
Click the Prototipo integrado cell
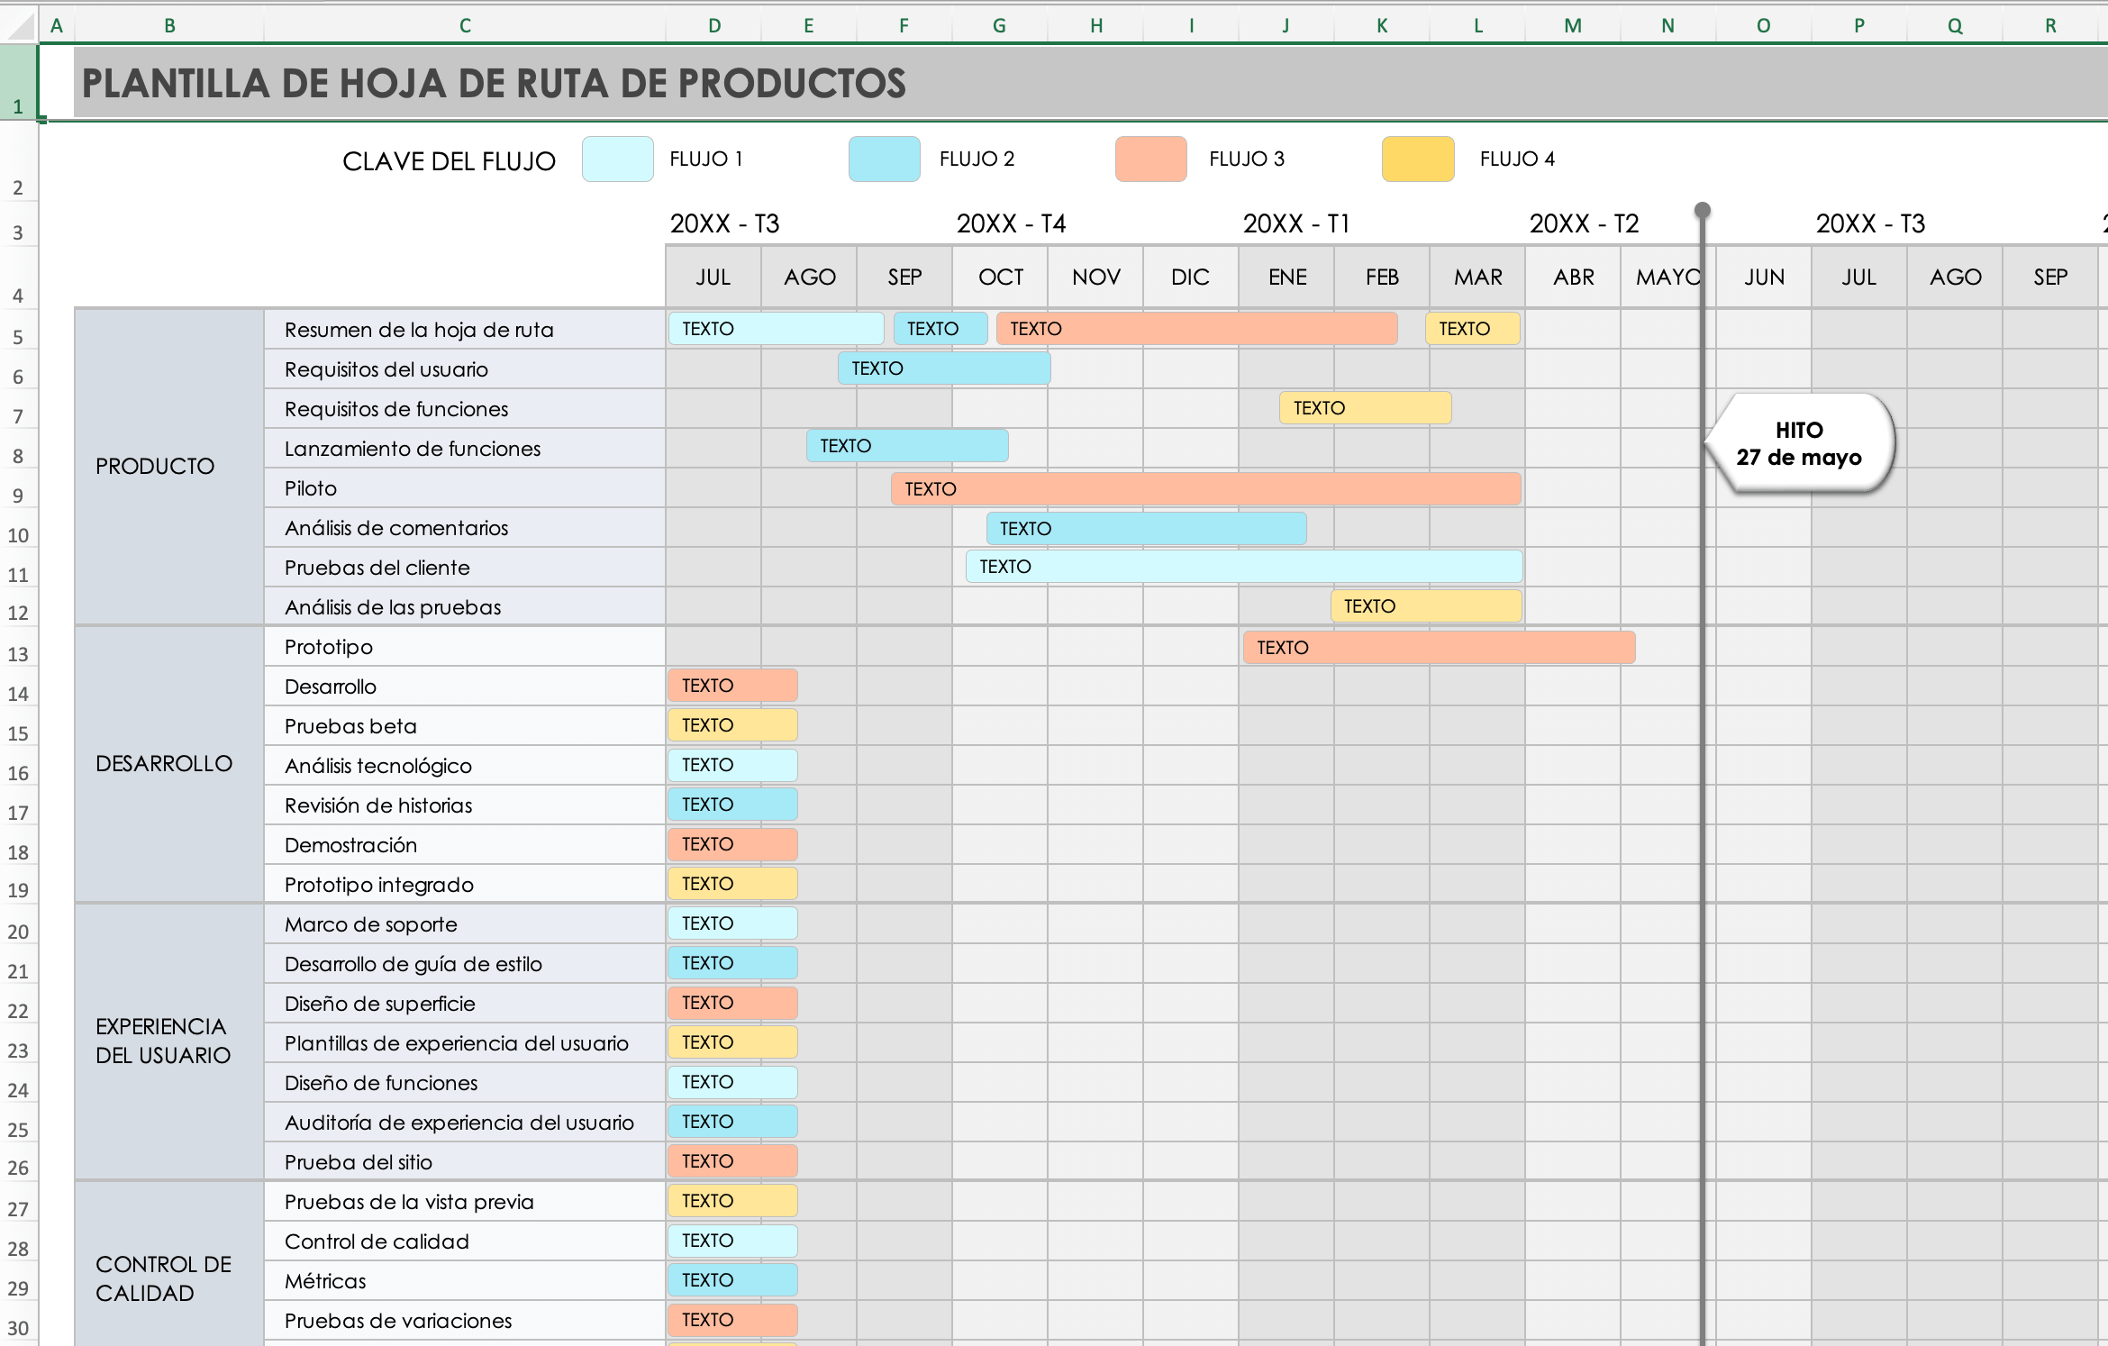[x=465, y=885]
